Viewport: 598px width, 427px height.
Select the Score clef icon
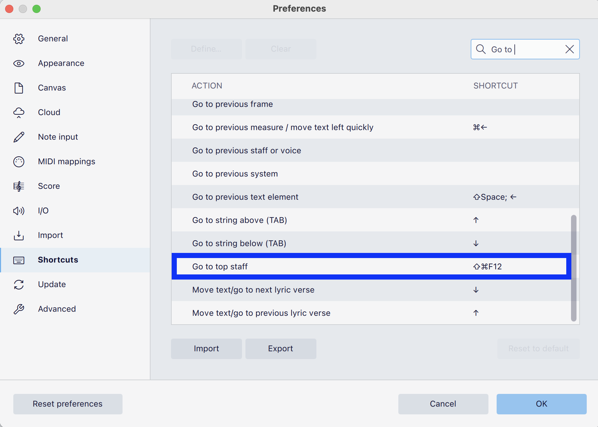click(19, 186)
